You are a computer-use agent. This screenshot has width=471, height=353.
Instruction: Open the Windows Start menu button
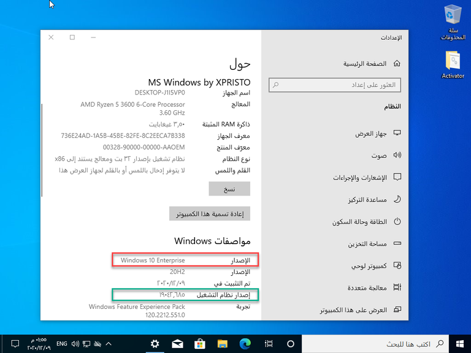(459, 344)
